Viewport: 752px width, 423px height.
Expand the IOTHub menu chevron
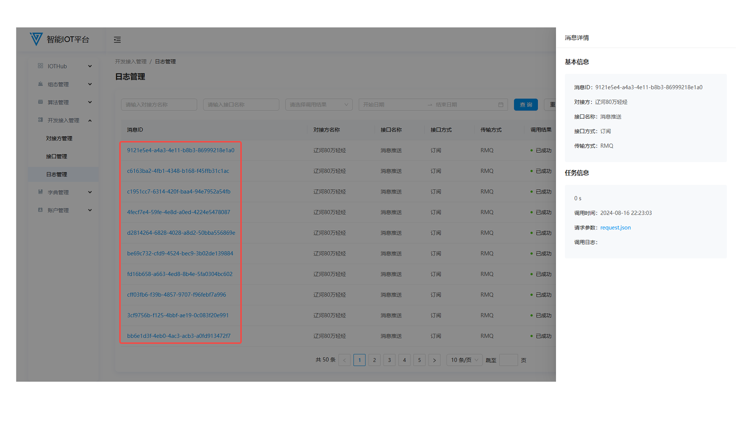[90, 66]
